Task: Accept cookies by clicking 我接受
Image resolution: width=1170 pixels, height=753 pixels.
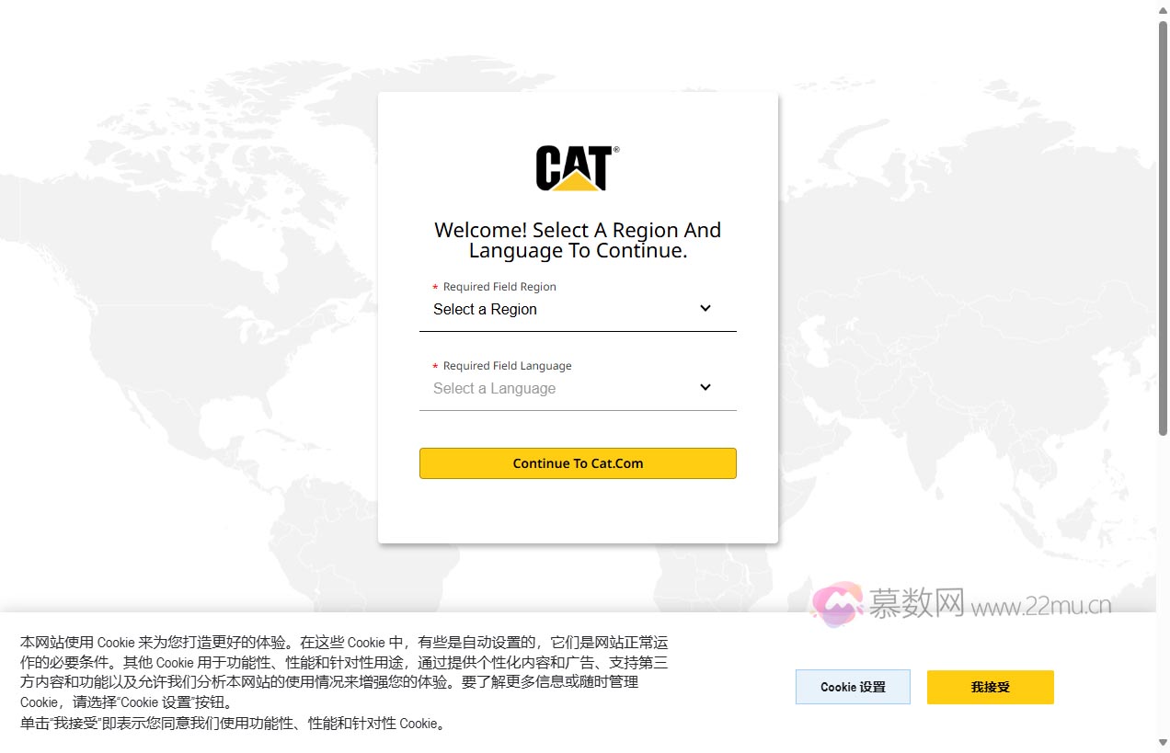Action: [990, 687]
